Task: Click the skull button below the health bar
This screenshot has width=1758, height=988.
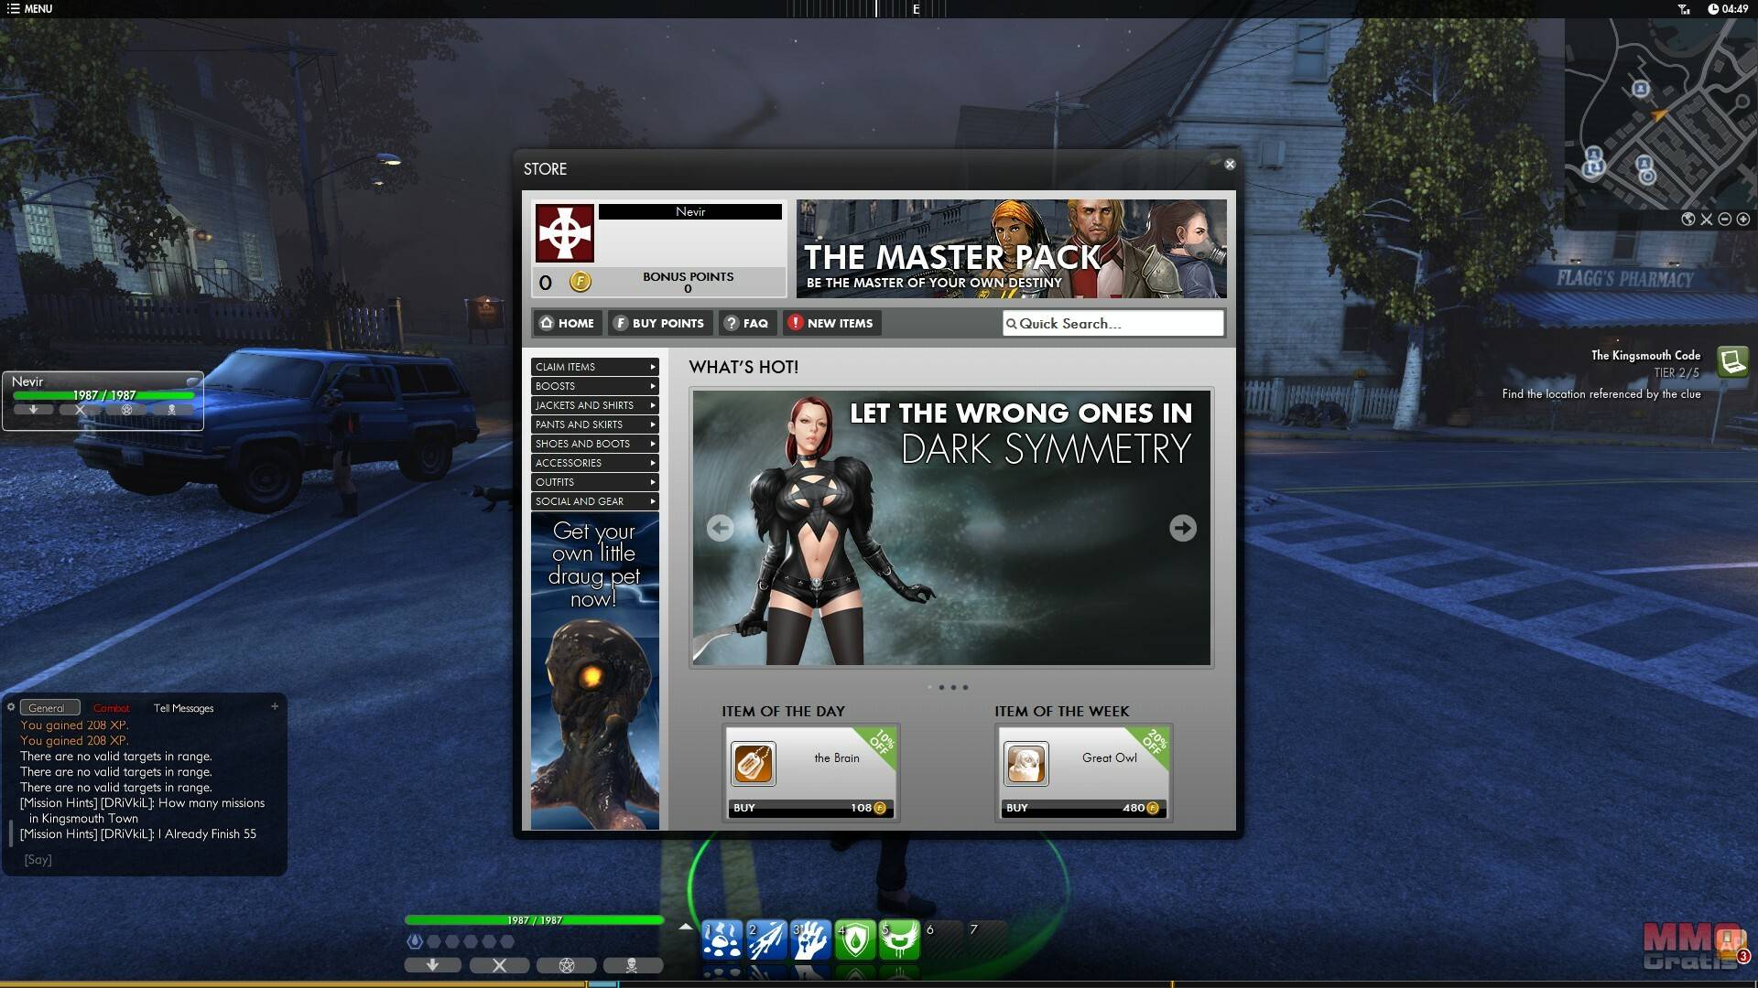Action: (631, 965)
